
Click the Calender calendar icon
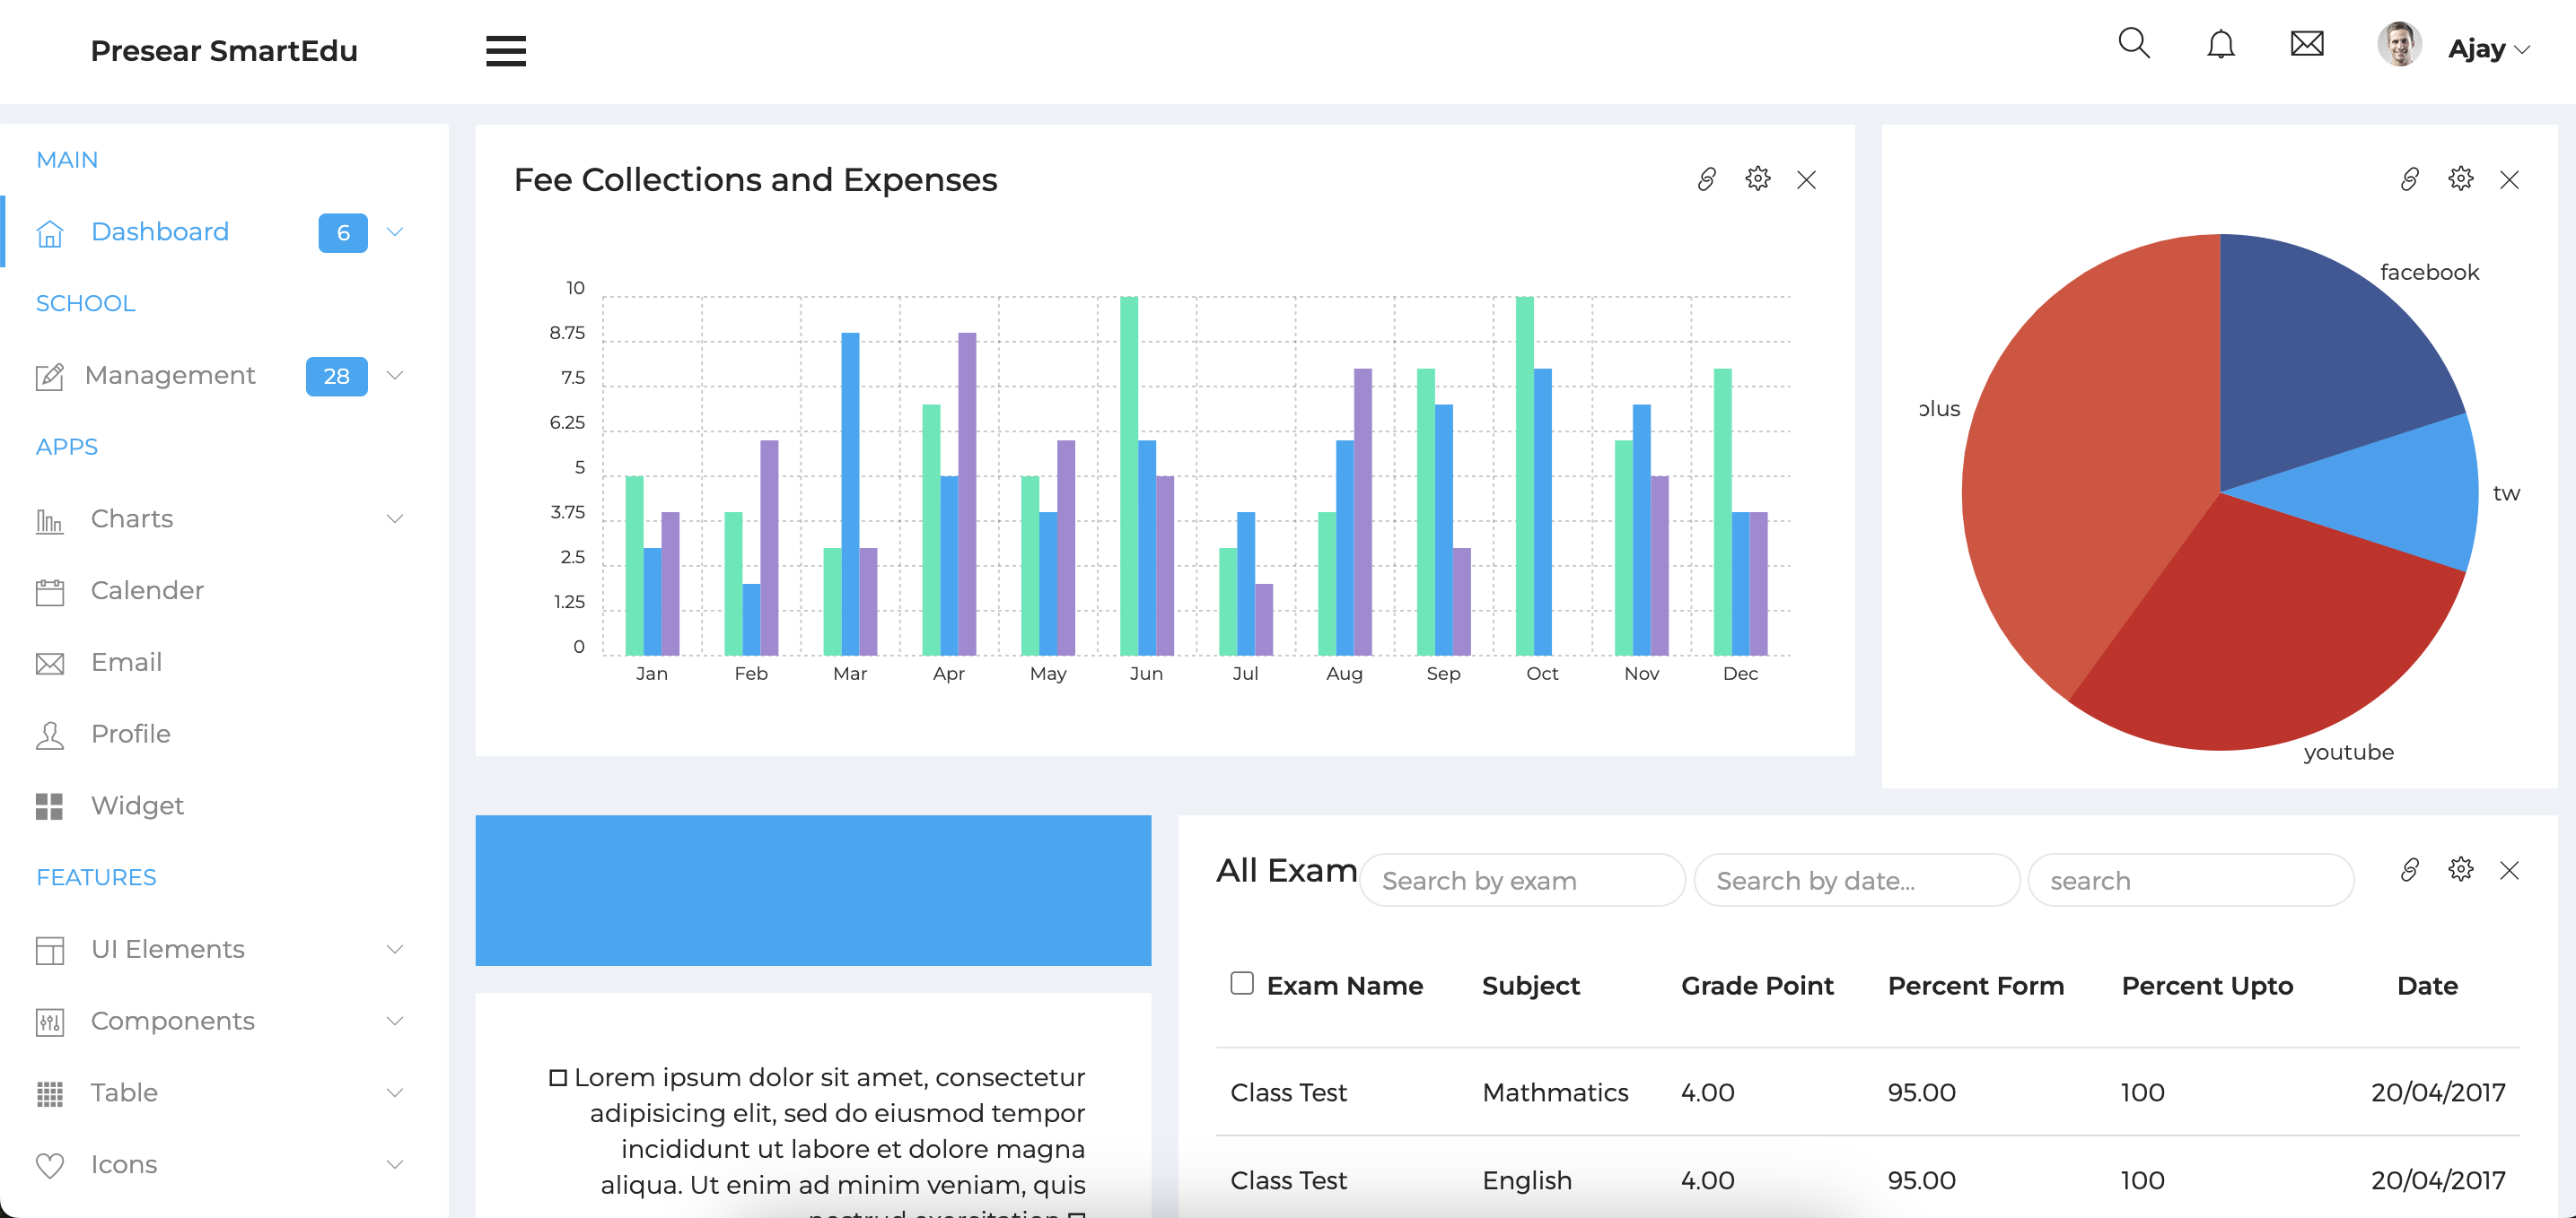pos(50,592)
